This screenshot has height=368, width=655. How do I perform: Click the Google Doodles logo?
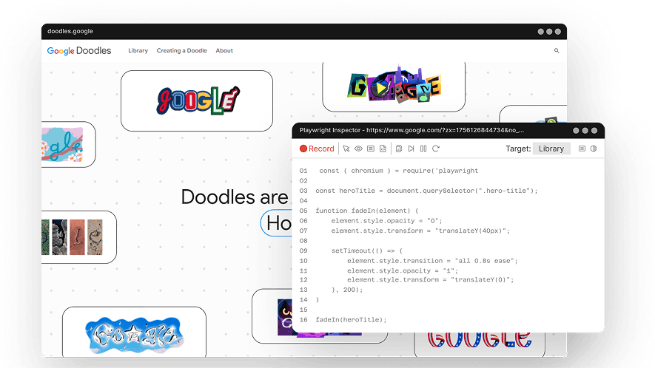coord(79,50)
